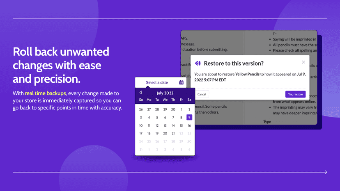This screenshot has width=340, height=191.
Task: Select July 20 in the calendar
Action: (165, 133)
